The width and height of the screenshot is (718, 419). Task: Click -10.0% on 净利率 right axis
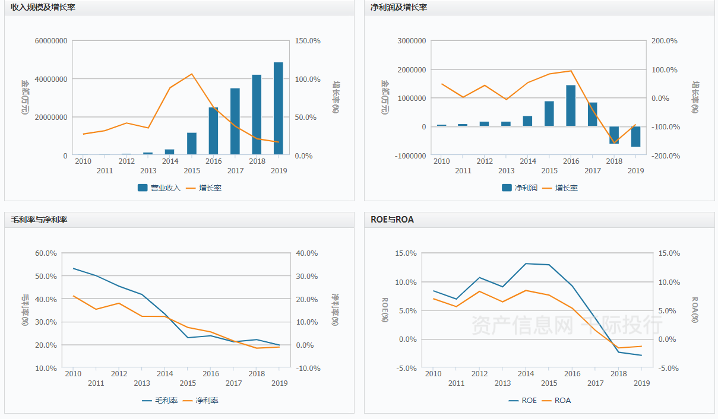(x=307, y=368)
